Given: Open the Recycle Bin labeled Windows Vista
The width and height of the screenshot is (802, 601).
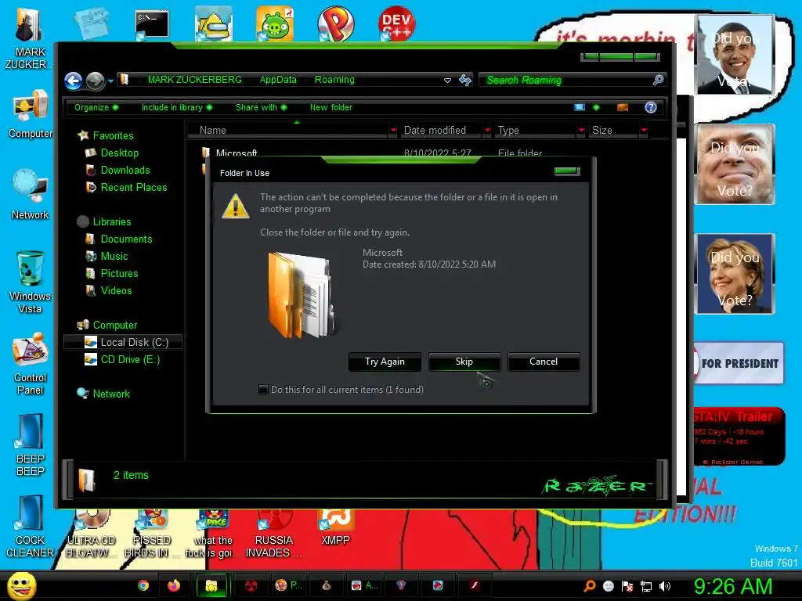Looking at the screenshot, I should coord(30,282).
